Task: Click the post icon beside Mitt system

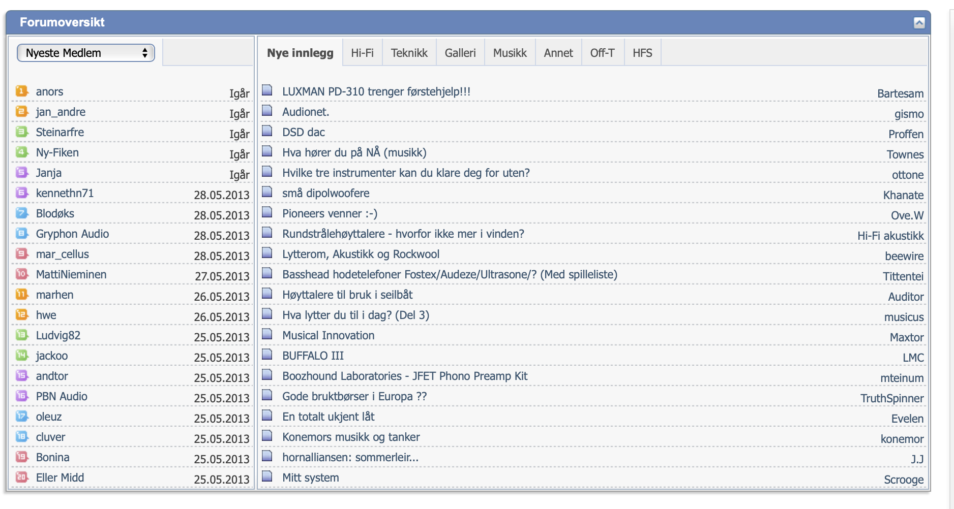Action: coord(267,476)
